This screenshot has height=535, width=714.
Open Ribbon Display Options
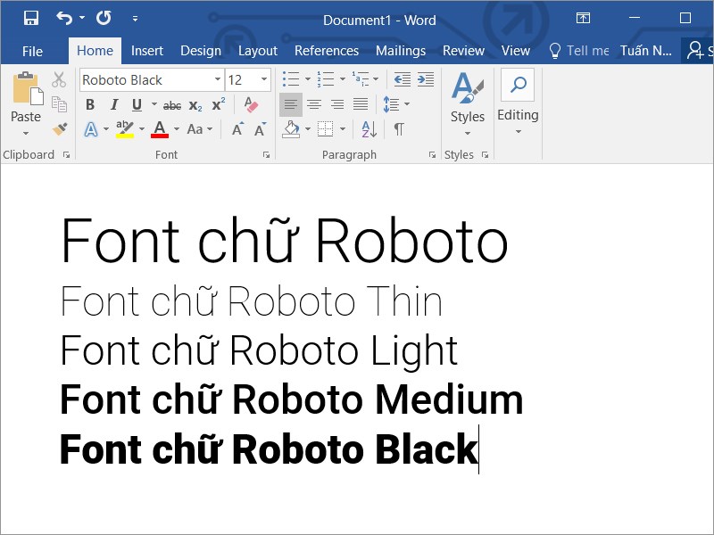click(x=583, y=18)
